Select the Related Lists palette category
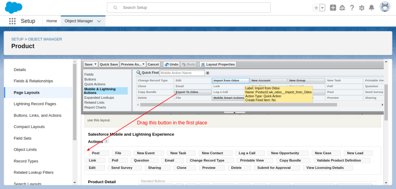This screenshot has width=396, height=189. [x=94, y=103]
